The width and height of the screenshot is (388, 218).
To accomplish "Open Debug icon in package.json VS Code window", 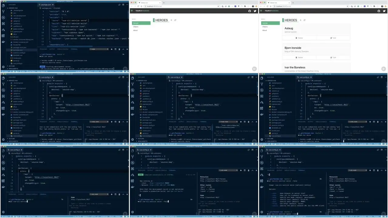I will point(3,18).
